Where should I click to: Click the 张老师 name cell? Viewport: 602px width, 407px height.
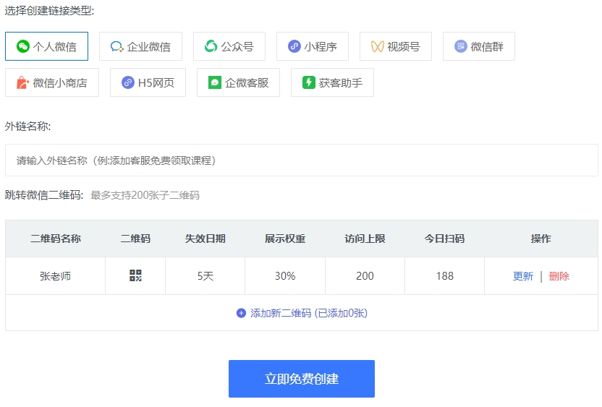pyautogui.click(x=55, y=276)
